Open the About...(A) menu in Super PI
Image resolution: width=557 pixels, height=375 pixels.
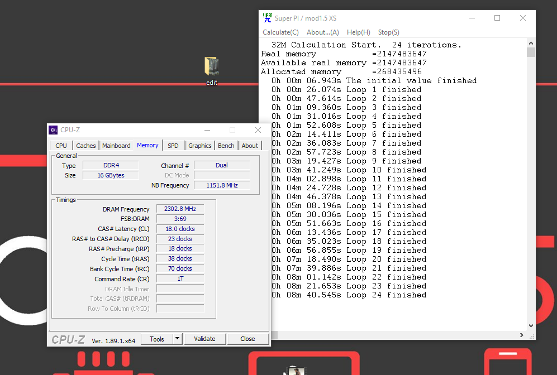[322, 32]
